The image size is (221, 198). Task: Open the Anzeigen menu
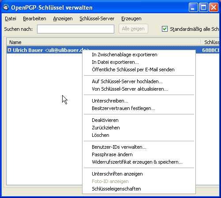click(63, 18)
